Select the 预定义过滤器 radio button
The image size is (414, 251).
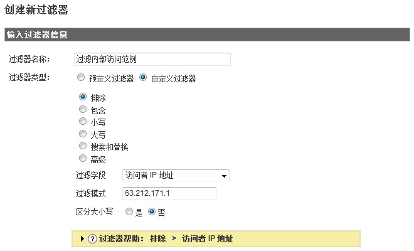(x=80, y=78)
